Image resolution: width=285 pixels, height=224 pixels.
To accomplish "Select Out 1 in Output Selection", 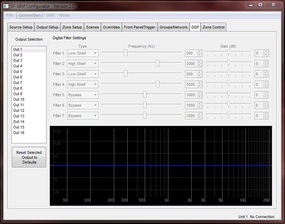I will coord(29,49).
